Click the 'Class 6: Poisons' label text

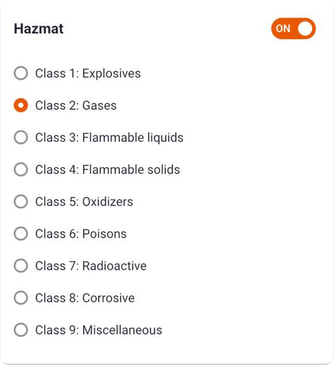pyautogui.click(x=81, y=234)
